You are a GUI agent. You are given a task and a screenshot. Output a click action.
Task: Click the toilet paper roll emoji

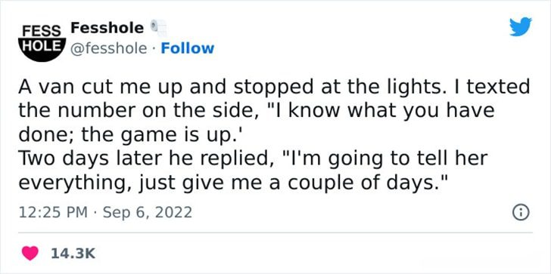click(x=158, y=28)
